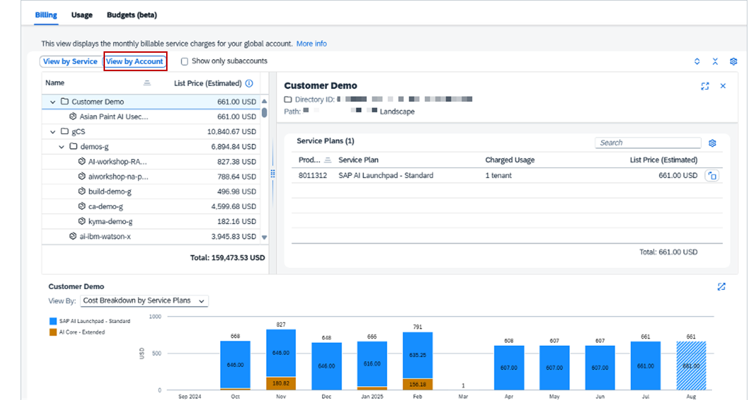This screenshot has width=753, height=400.
Task: Click the hatched Aug bar
Action: tap(691, 366)
